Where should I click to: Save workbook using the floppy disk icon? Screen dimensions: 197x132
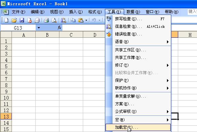click(x=22, y=20)
